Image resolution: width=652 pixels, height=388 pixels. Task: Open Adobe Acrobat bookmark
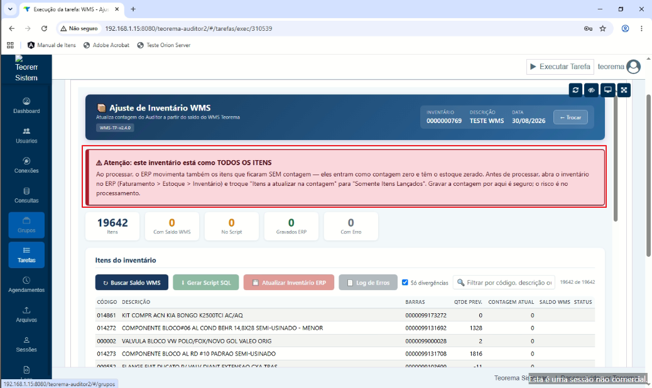coord(106,45)
